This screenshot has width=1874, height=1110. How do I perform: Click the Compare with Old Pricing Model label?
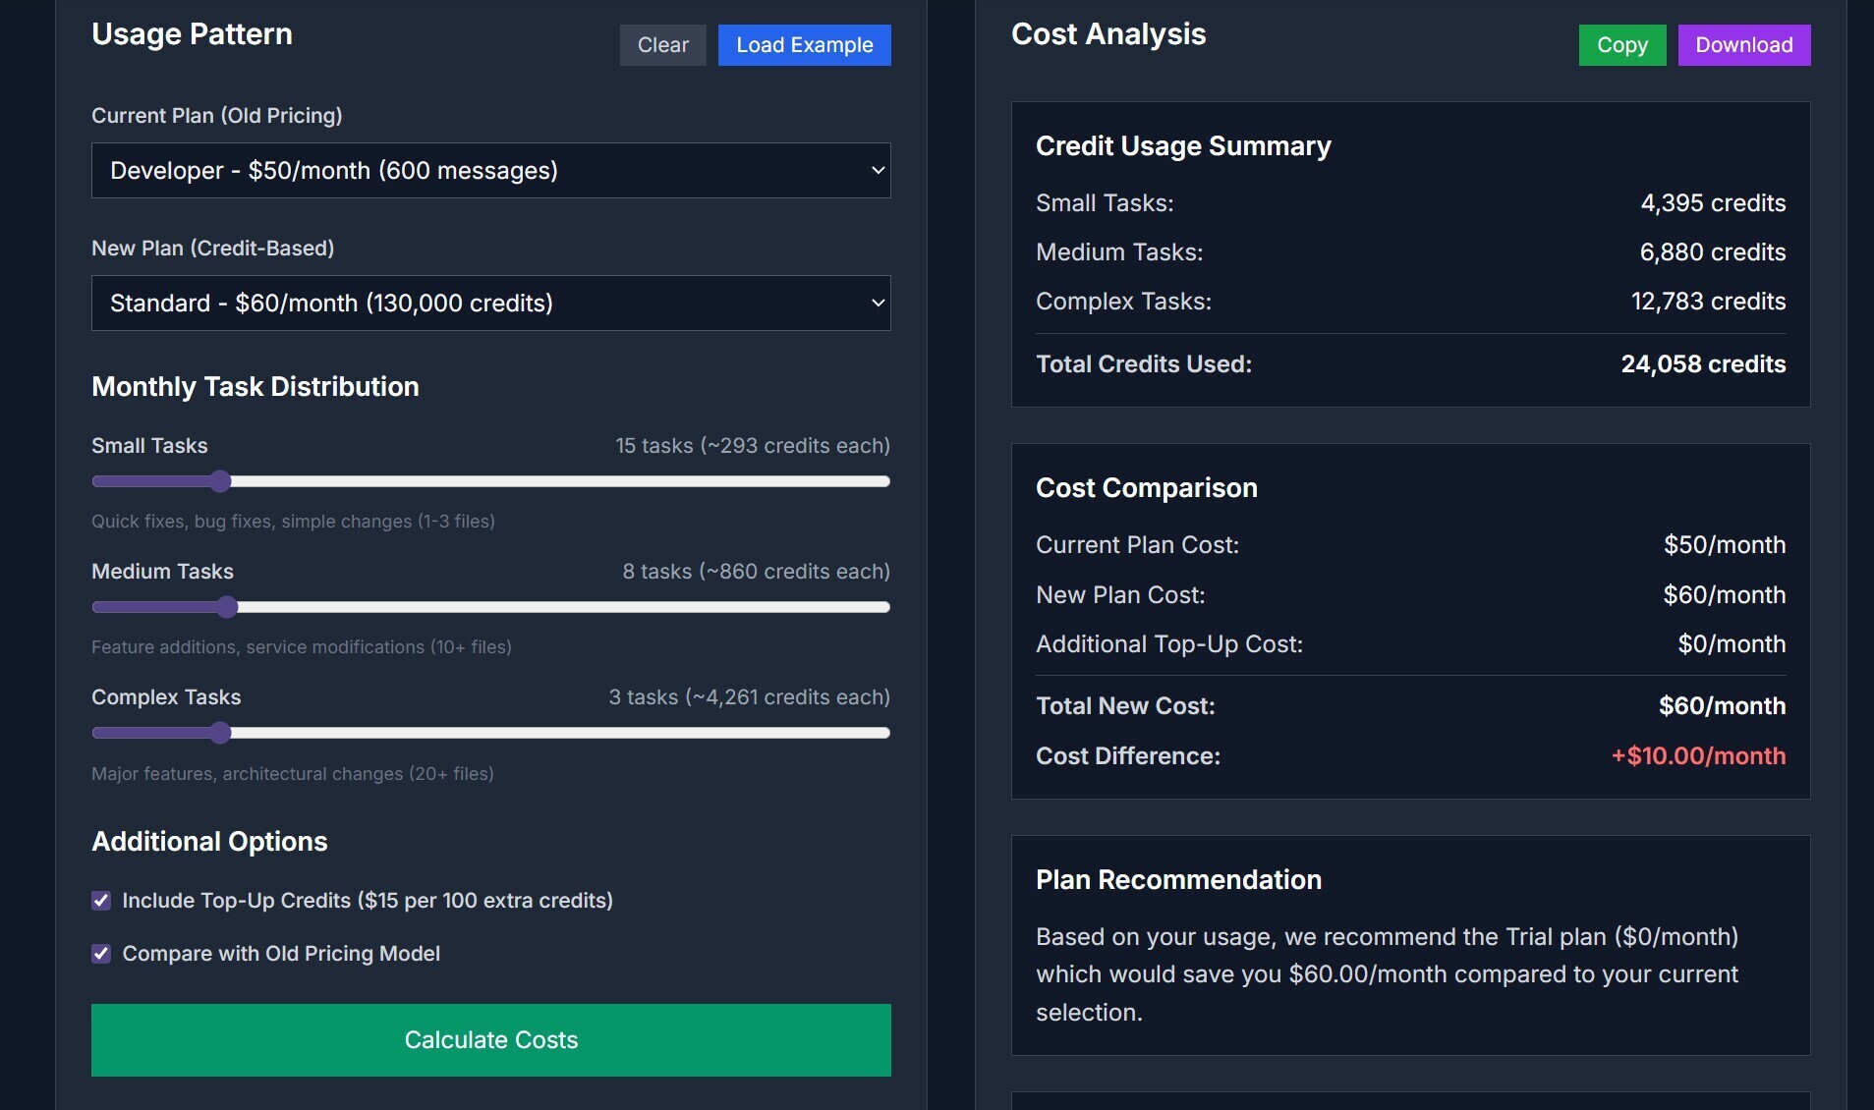tap(280, 954)
